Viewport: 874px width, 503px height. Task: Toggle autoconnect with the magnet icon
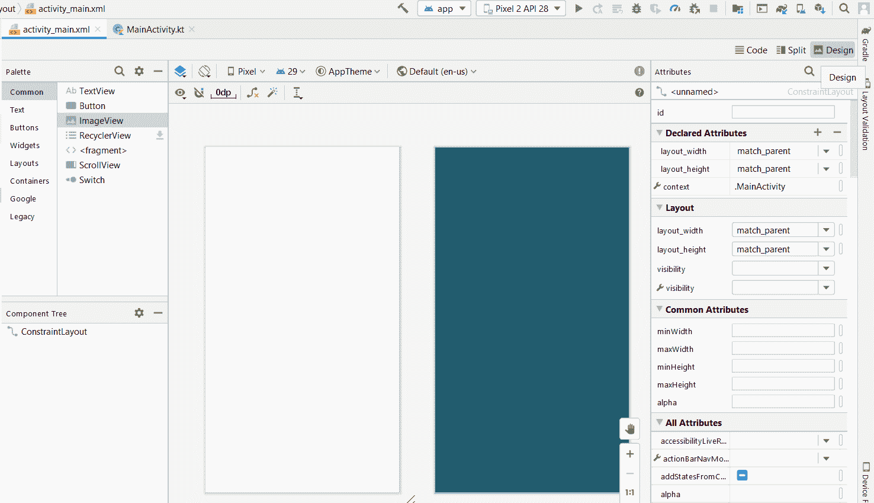pyautogui.click(x=199, y=92)
